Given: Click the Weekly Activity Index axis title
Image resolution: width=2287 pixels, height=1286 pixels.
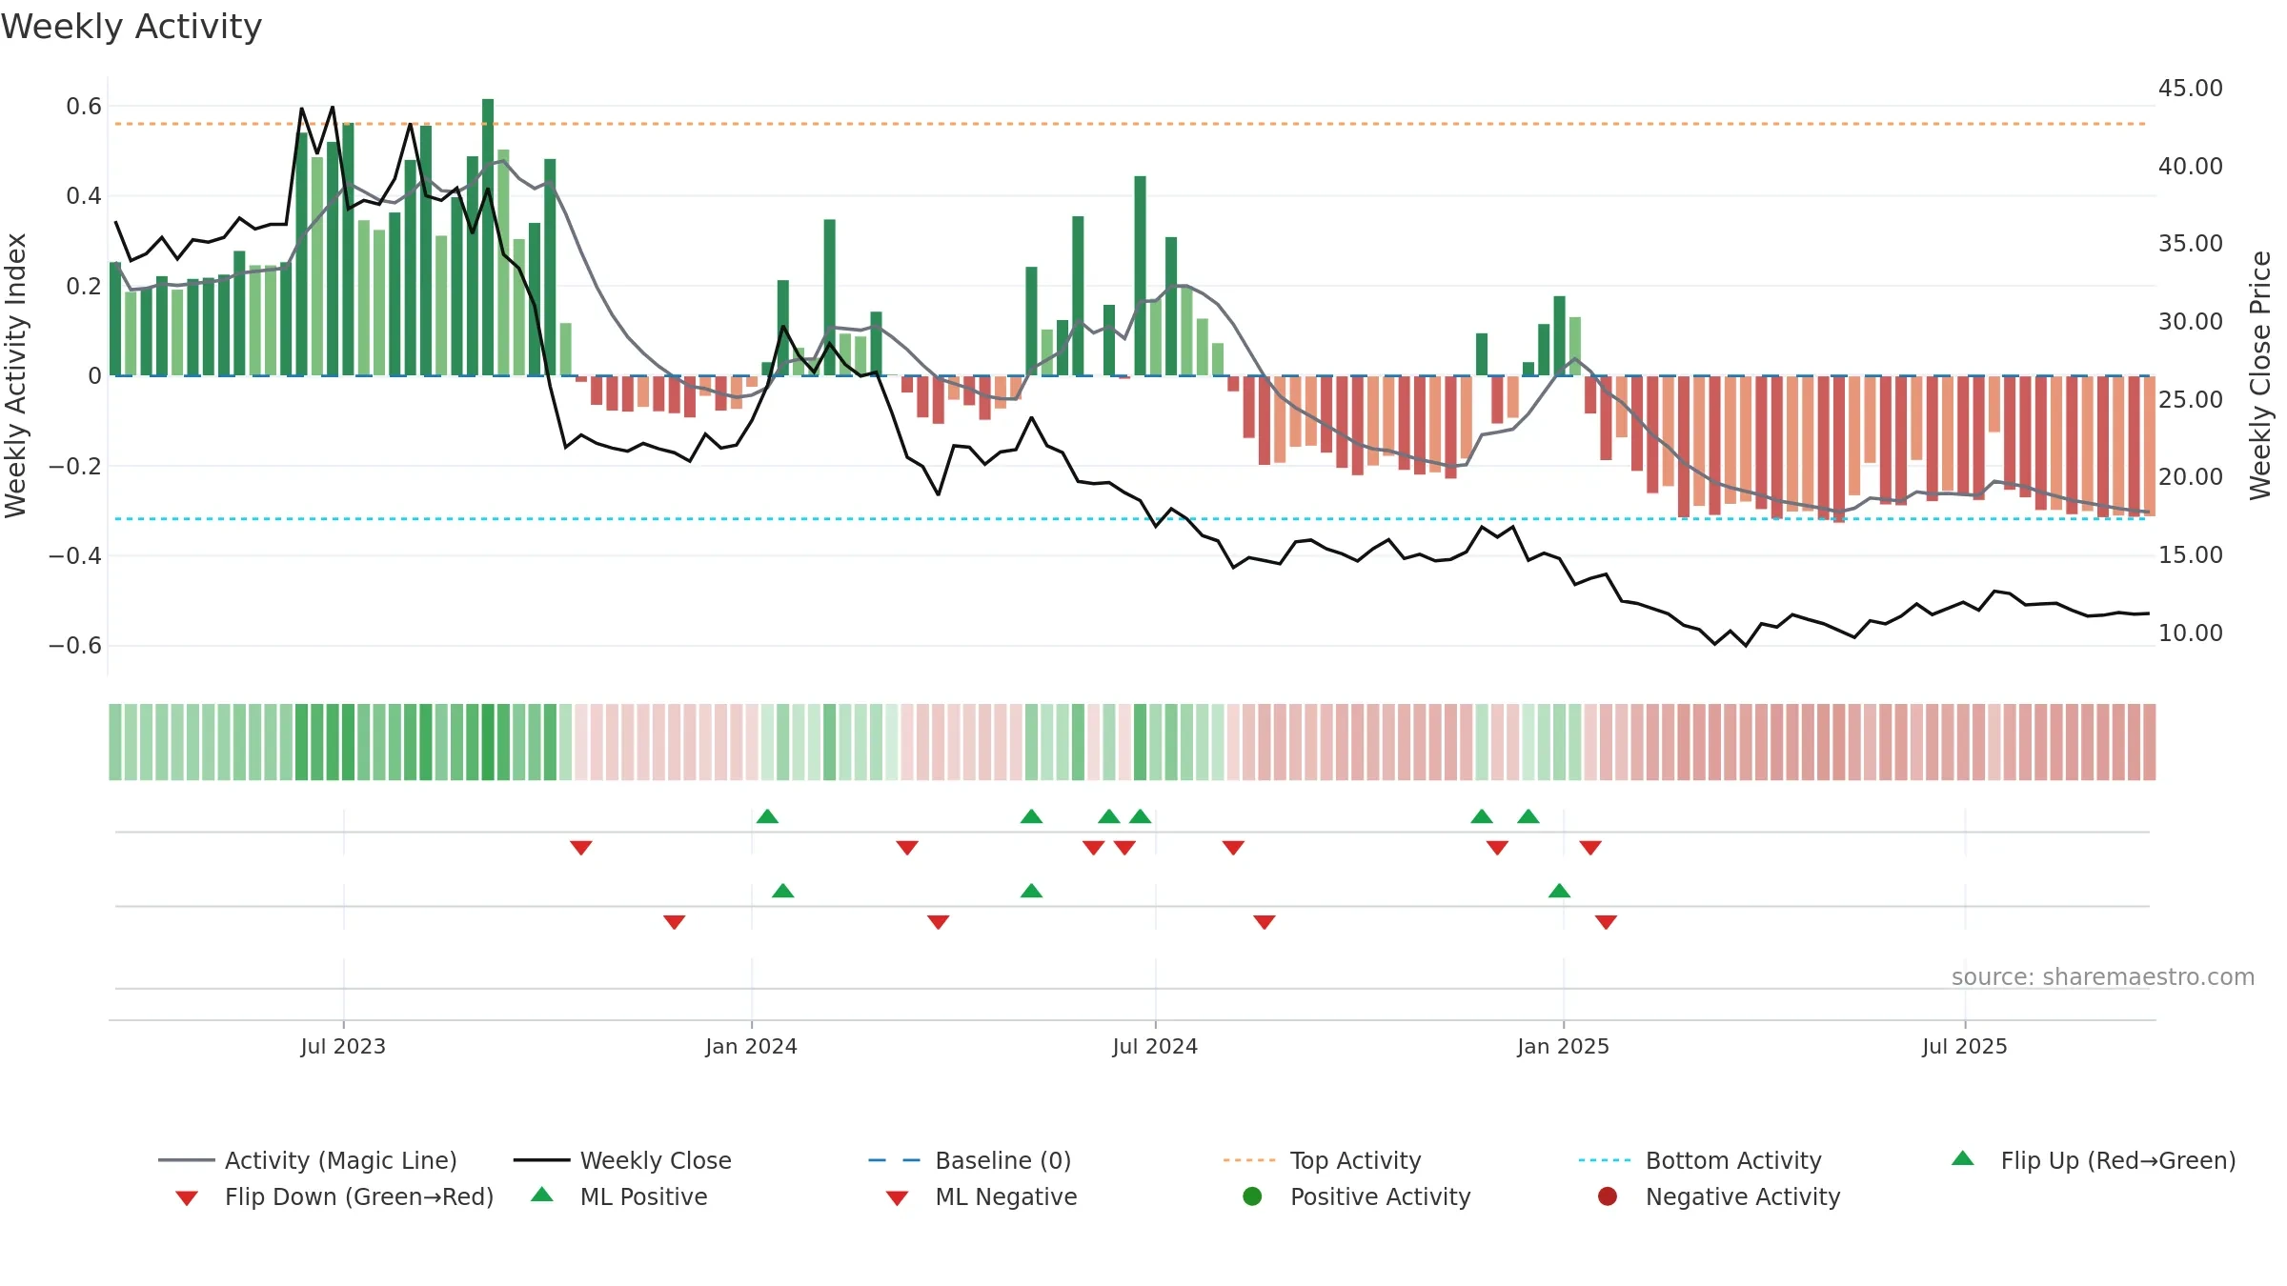Looking at the screenshot, I should point(15,375).
